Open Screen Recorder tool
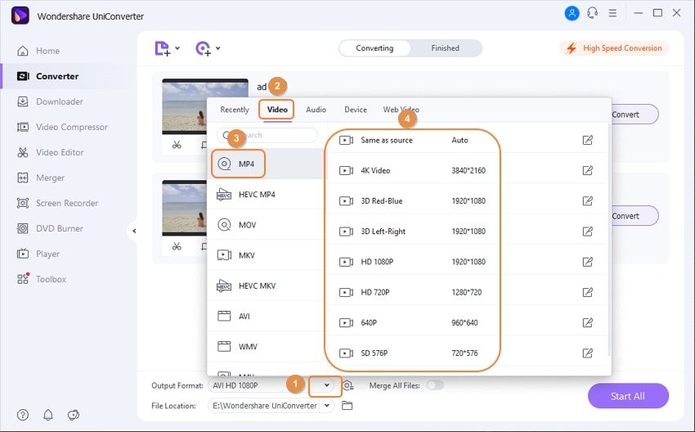Screen dimensions: 695x432 click(57, 203)
